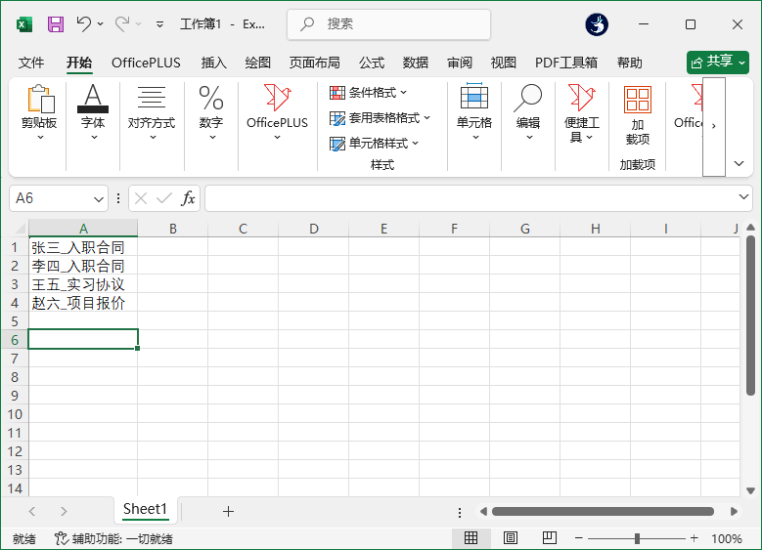The height and width of the screenshot is (550, 762).
Task: Click the select-all corner triangle
Action: [20, 229]
